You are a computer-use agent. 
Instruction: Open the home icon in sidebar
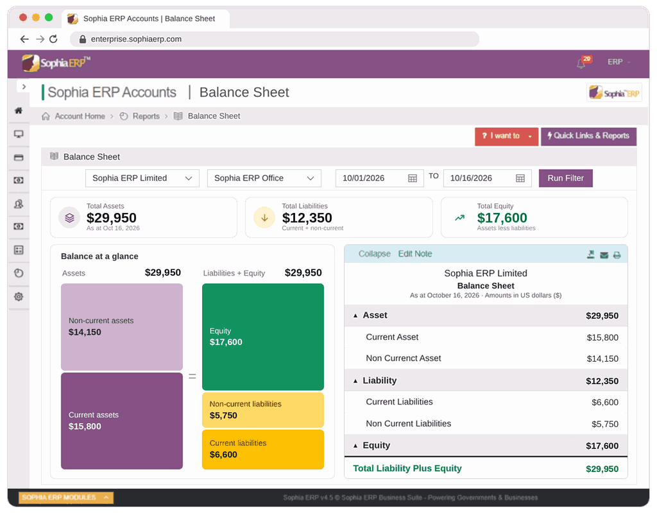click(19, 110)
